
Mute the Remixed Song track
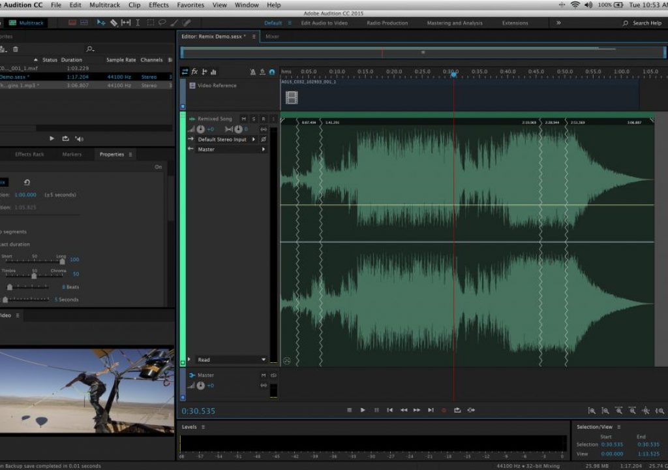click(244, 119)
